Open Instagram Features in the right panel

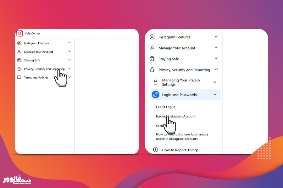(x=174, y=37)
